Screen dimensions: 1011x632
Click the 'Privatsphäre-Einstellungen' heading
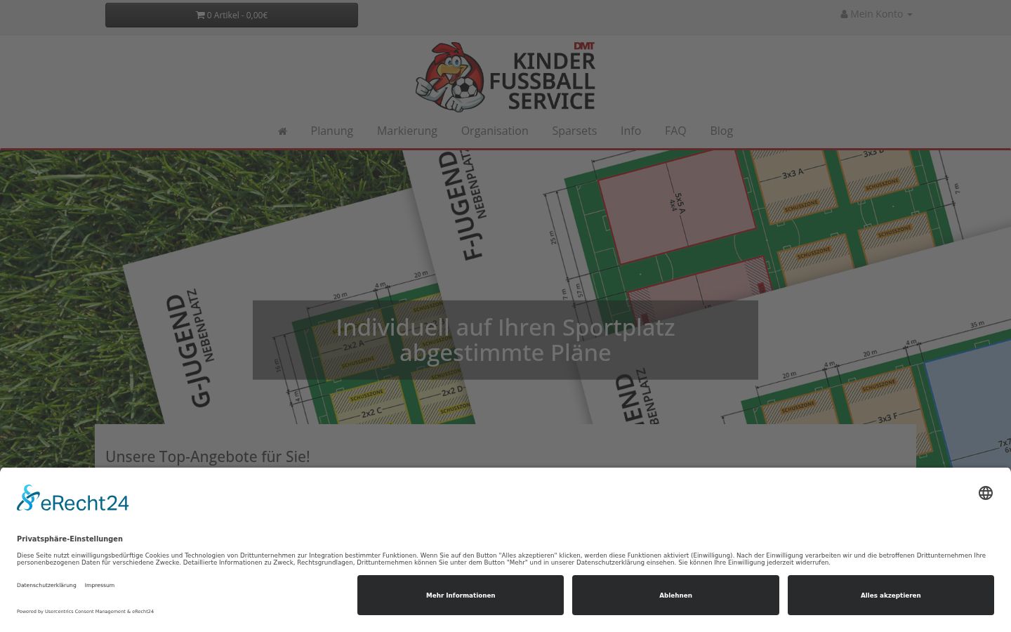70,539
